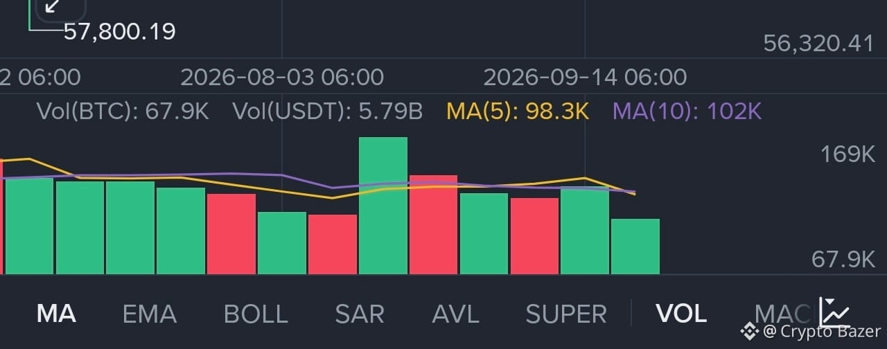Select the VOL sub-indicator

tap(681, 314)
